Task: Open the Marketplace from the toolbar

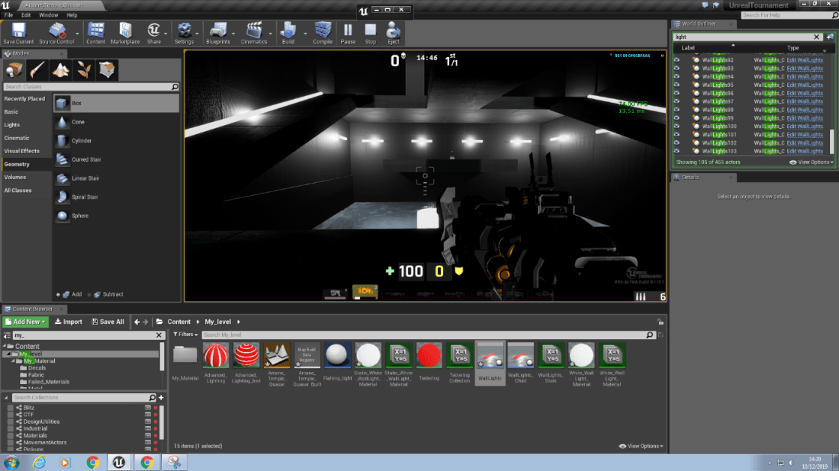Action: coord(125,32)
